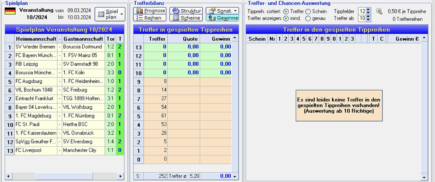Viewport: 435px width, 182px height.
Task: Select the 'SV Elversberg' cell
Action: pyautogui.click(x=83, y=142)
